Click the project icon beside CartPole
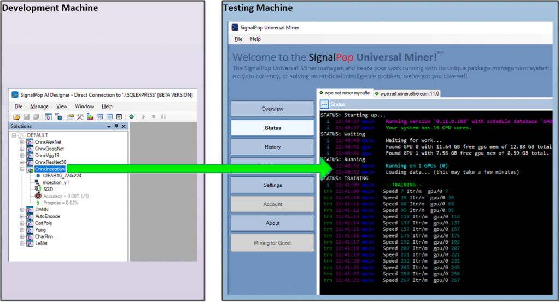Viewport: 560px width, 302px height. (30, 223)
